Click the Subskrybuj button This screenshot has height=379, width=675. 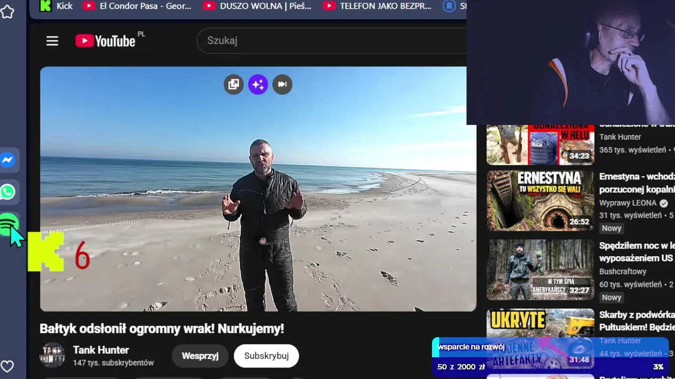[266, 356]
